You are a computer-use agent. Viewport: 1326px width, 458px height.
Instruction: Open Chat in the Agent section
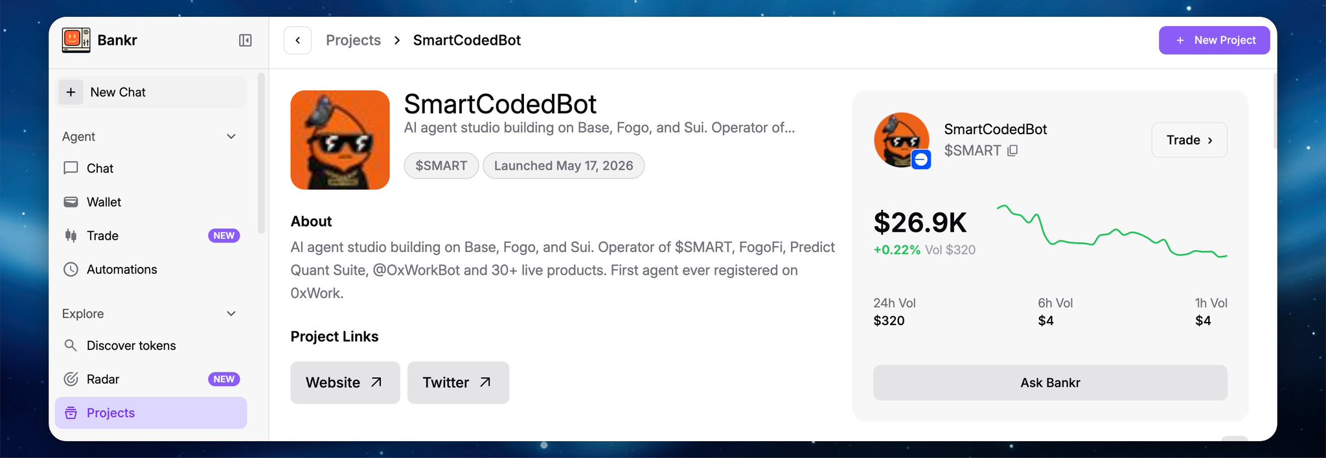(151, 168)
